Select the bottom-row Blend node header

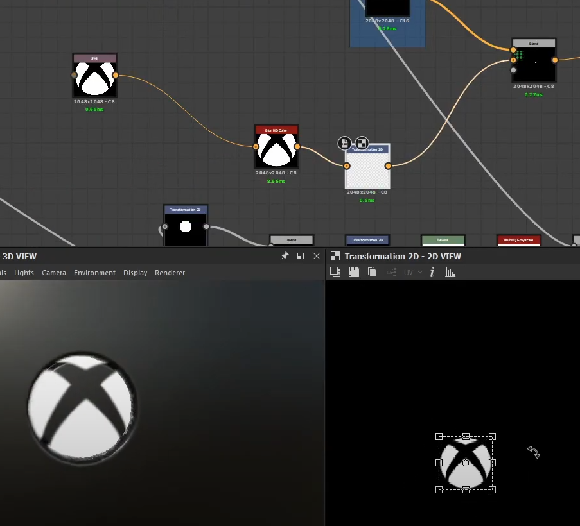tap(292, 240)
